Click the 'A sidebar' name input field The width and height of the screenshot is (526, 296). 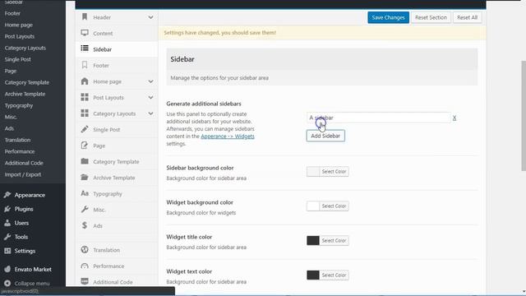coord(378,118)
